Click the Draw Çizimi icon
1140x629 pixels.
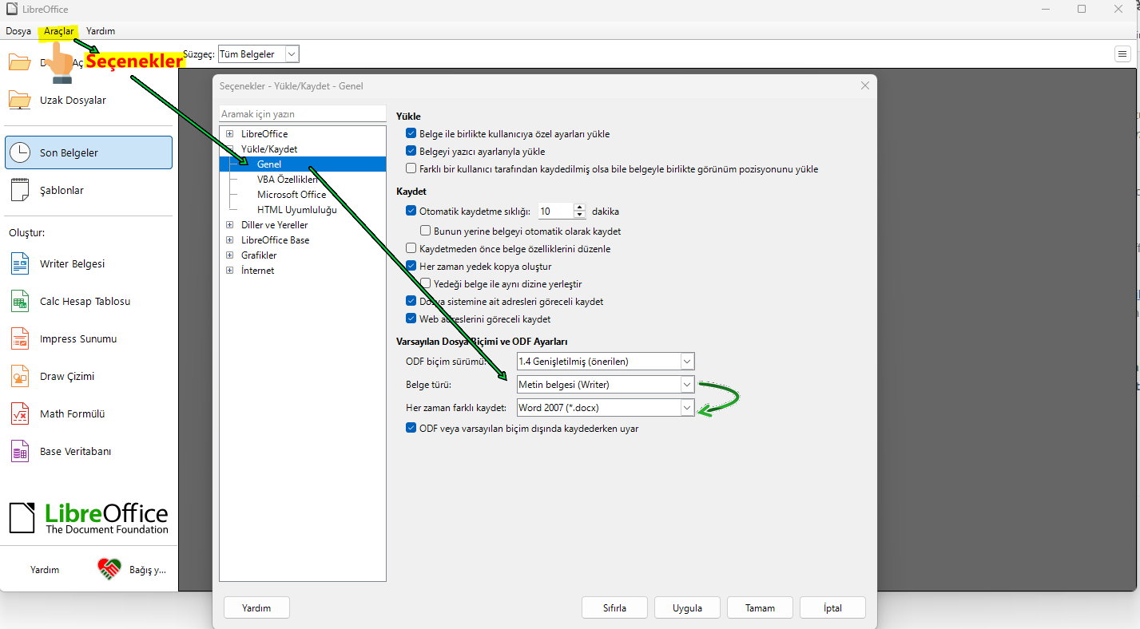point(19,376)
